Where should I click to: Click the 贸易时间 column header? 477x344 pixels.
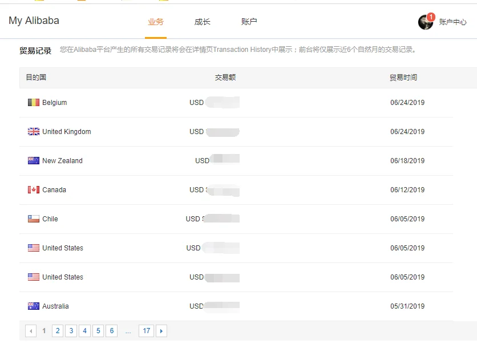(403, 78)
